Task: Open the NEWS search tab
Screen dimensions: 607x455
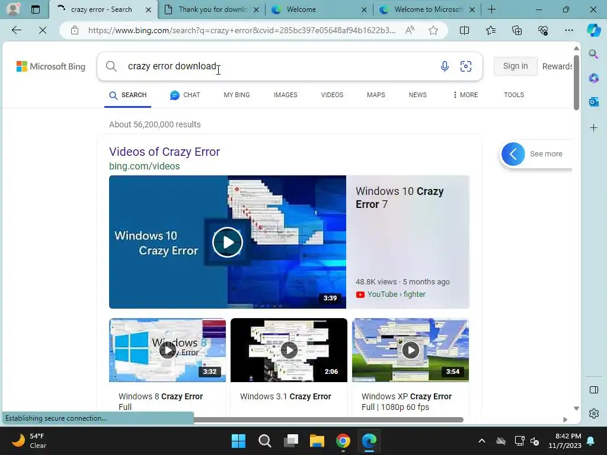Action: tap(418, 95)
